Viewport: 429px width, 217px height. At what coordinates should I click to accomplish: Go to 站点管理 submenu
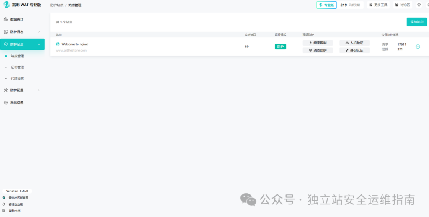point(17,56)
